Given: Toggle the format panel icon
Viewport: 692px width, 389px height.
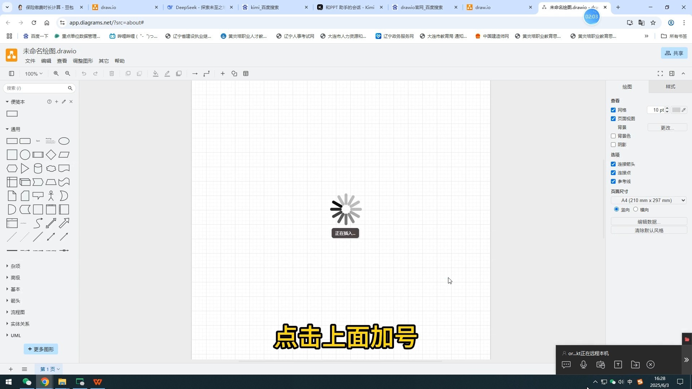Looking at the screenshot, I should (672, 73).
